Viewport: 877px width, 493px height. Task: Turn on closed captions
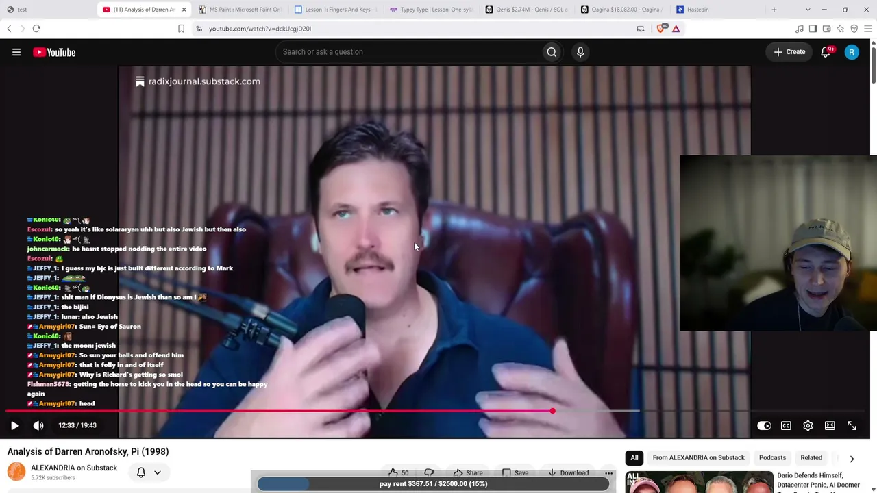[x=786, y=426]
